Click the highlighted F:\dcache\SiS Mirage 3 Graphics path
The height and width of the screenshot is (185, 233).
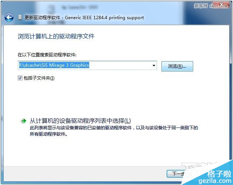coord(54,65)
